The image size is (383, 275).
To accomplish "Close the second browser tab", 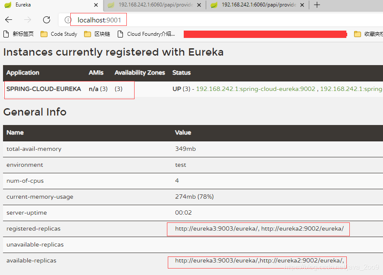I will pyautogui.click(x=199, y=5).
